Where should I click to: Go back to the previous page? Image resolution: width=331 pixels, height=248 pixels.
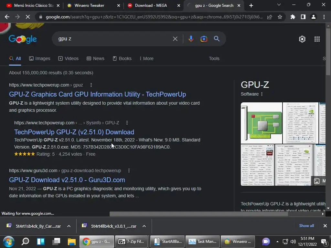7,17
